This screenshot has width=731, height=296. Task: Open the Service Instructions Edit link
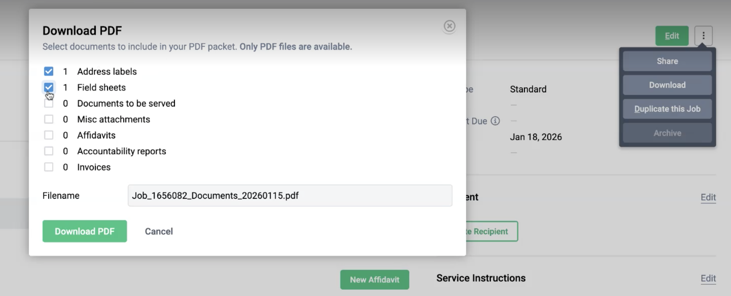coord(708,278)
